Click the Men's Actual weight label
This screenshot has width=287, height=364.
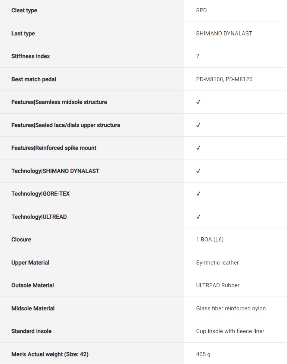(50, 354)
